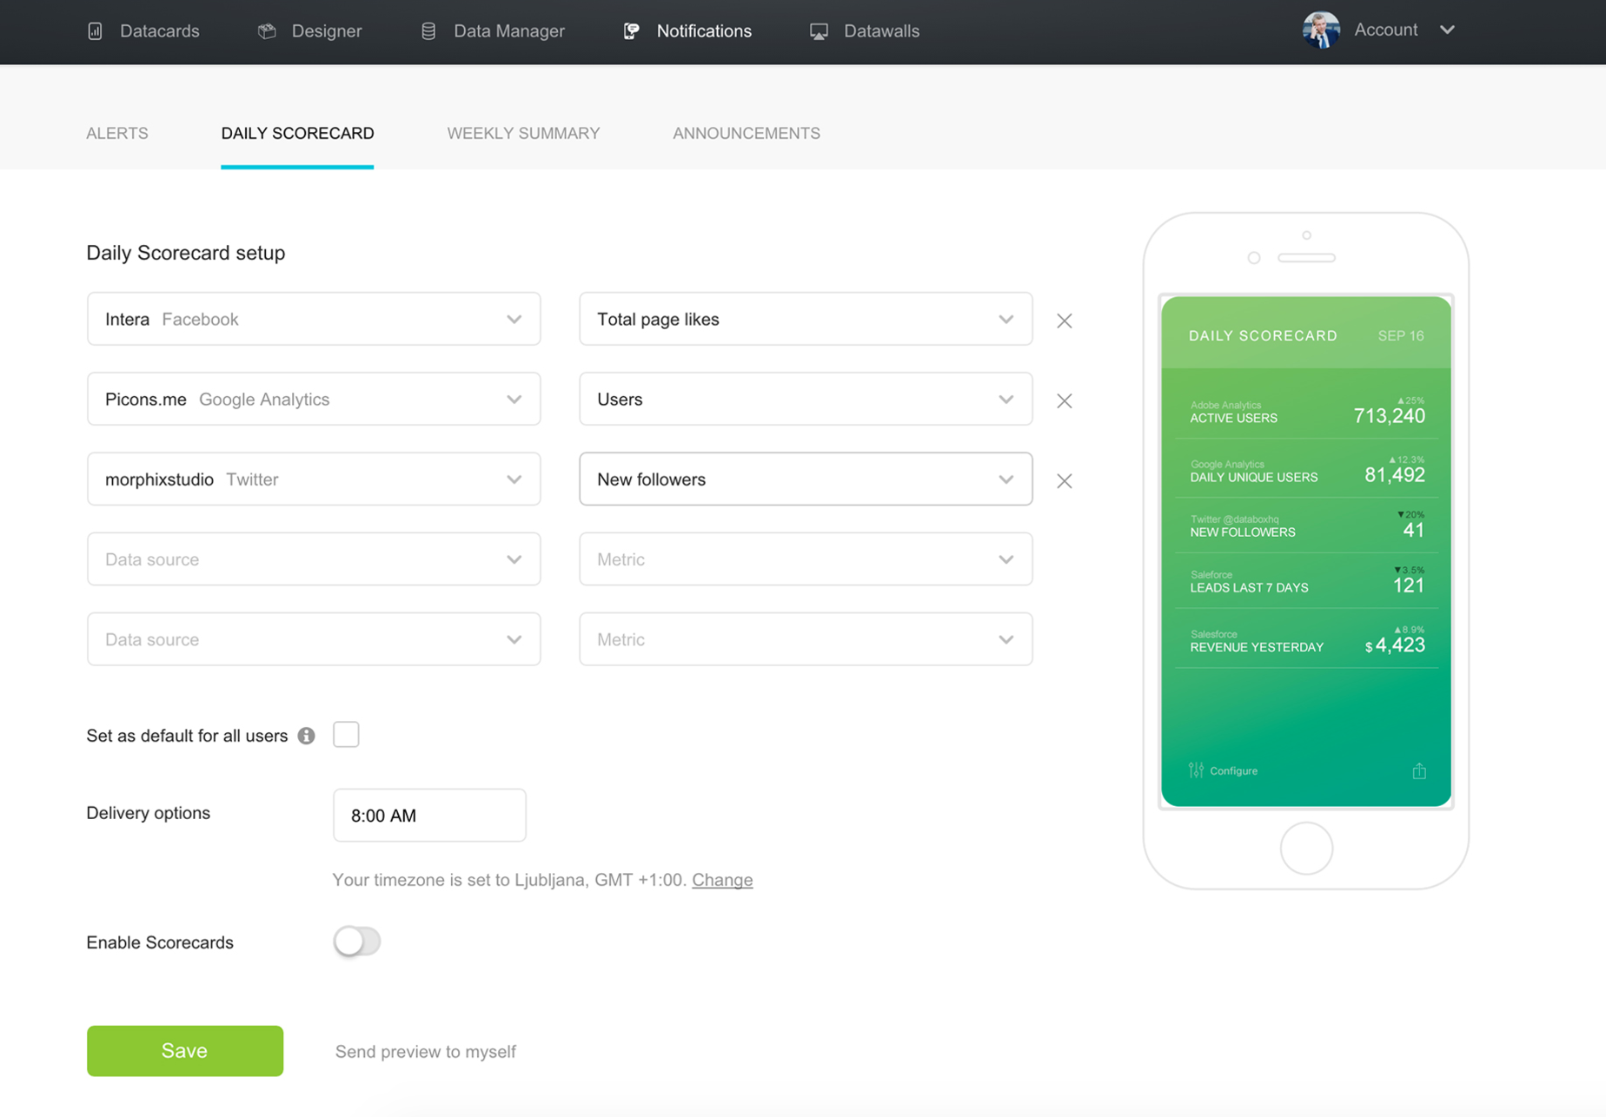Viewport: 1606px width, 1117px height.
Task: Click the Datacards chart icon
Action: point(96,30)
